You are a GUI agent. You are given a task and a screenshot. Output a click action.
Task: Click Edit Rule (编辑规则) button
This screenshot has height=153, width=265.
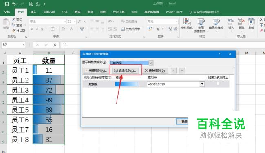click(126, 71)
